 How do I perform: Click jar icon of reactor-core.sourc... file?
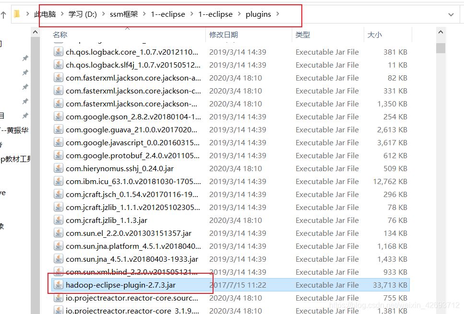pos(58,298)
